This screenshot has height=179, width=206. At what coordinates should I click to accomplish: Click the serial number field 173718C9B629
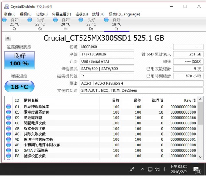tap(107, 54)
